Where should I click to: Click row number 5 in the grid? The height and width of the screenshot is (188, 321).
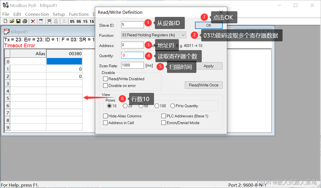[8, 98]
